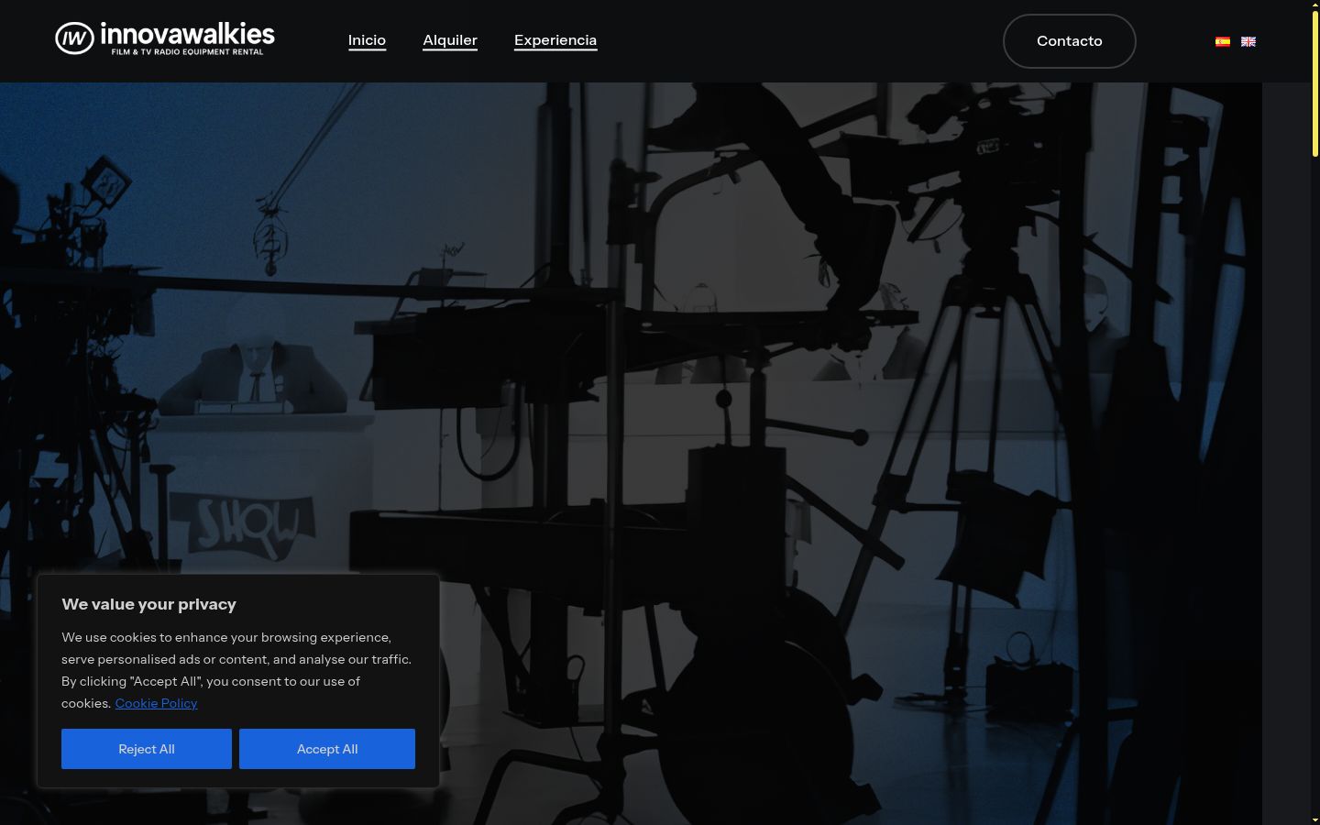This screenshot has width=1320, height=825.
Task: Switch language via the Spanish flag icon
Action: click(x=1223, y=41)
